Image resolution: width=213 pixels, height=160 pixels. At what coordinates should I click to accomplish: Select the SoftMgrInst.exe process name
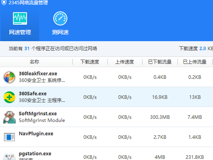(38, 114)
